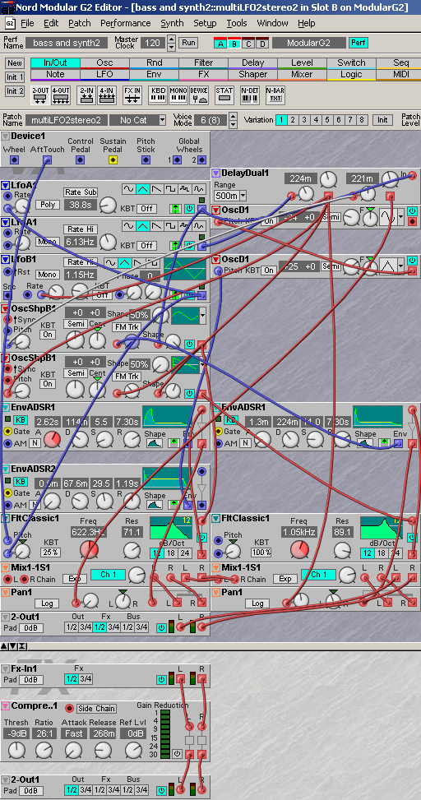Click the Init 2 button
421x800 pixels.
click(x=15, y=92)
